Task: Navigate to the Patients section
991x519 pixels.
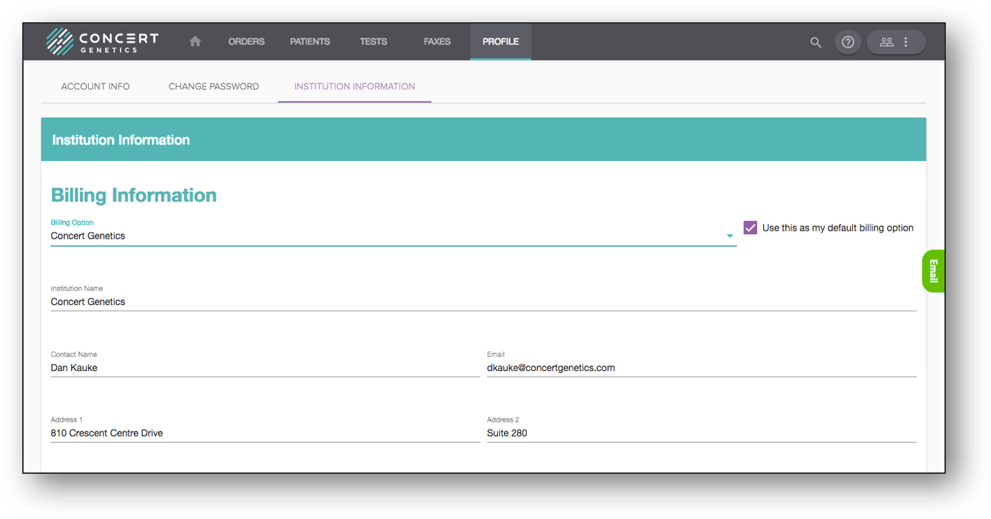Action: coord(310,42)
